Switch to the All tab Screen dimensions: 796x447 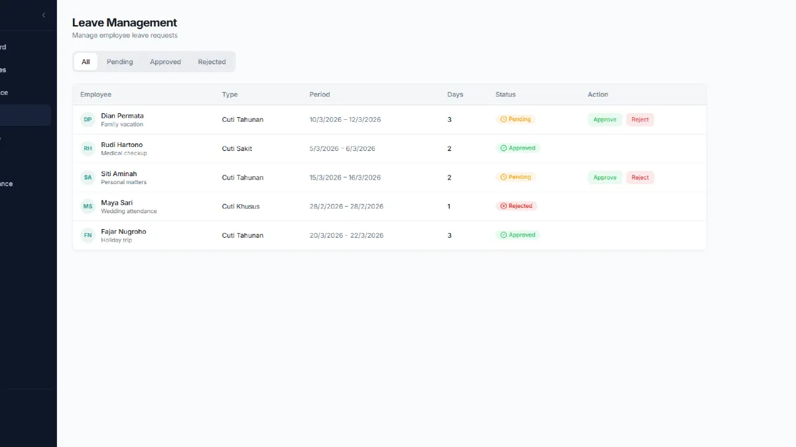(x=86, y=62)
